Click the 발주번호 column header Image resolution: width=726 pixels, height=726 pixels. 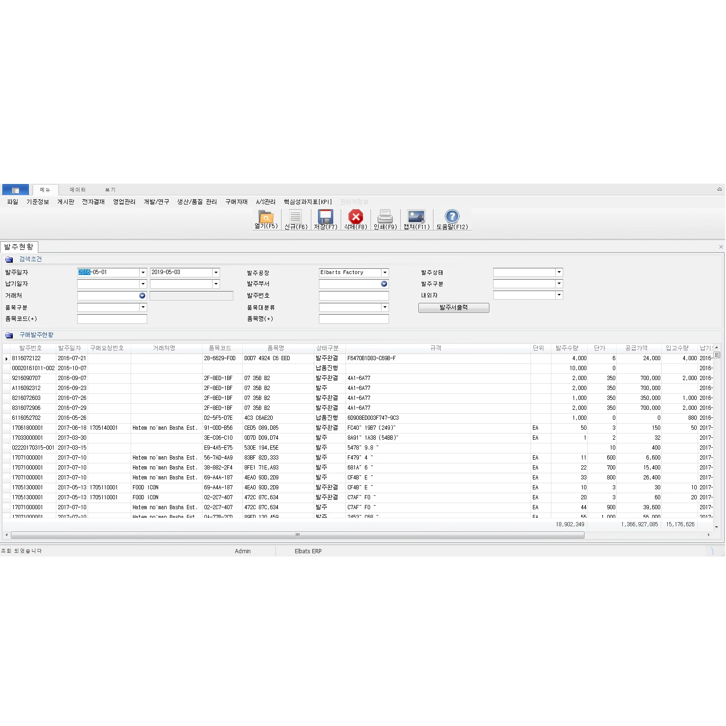pos(30,348)
